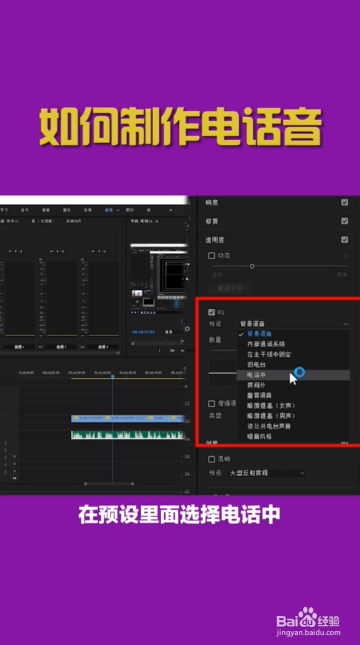The image size is (360, 645).
Task: Open the 混响 预设 大型反射房间 dropdown
Action: (x=266, y=473)
